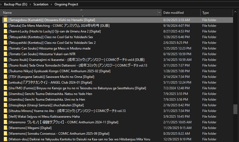Viewport: 239px width, 142px height.
Task: Click scrollbar up arrow in file list
Action: coord(235,12)
